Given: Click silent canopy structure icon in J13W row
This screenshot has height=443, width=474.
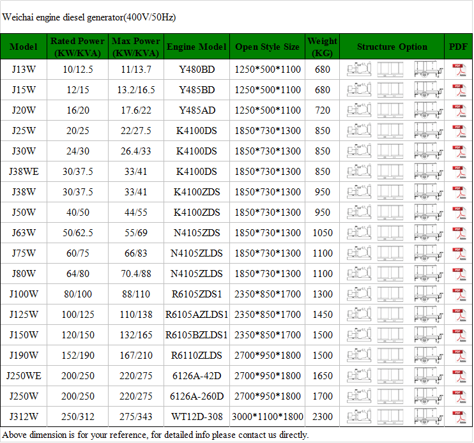Looking at the screenshot, I should tap(390, 70).
